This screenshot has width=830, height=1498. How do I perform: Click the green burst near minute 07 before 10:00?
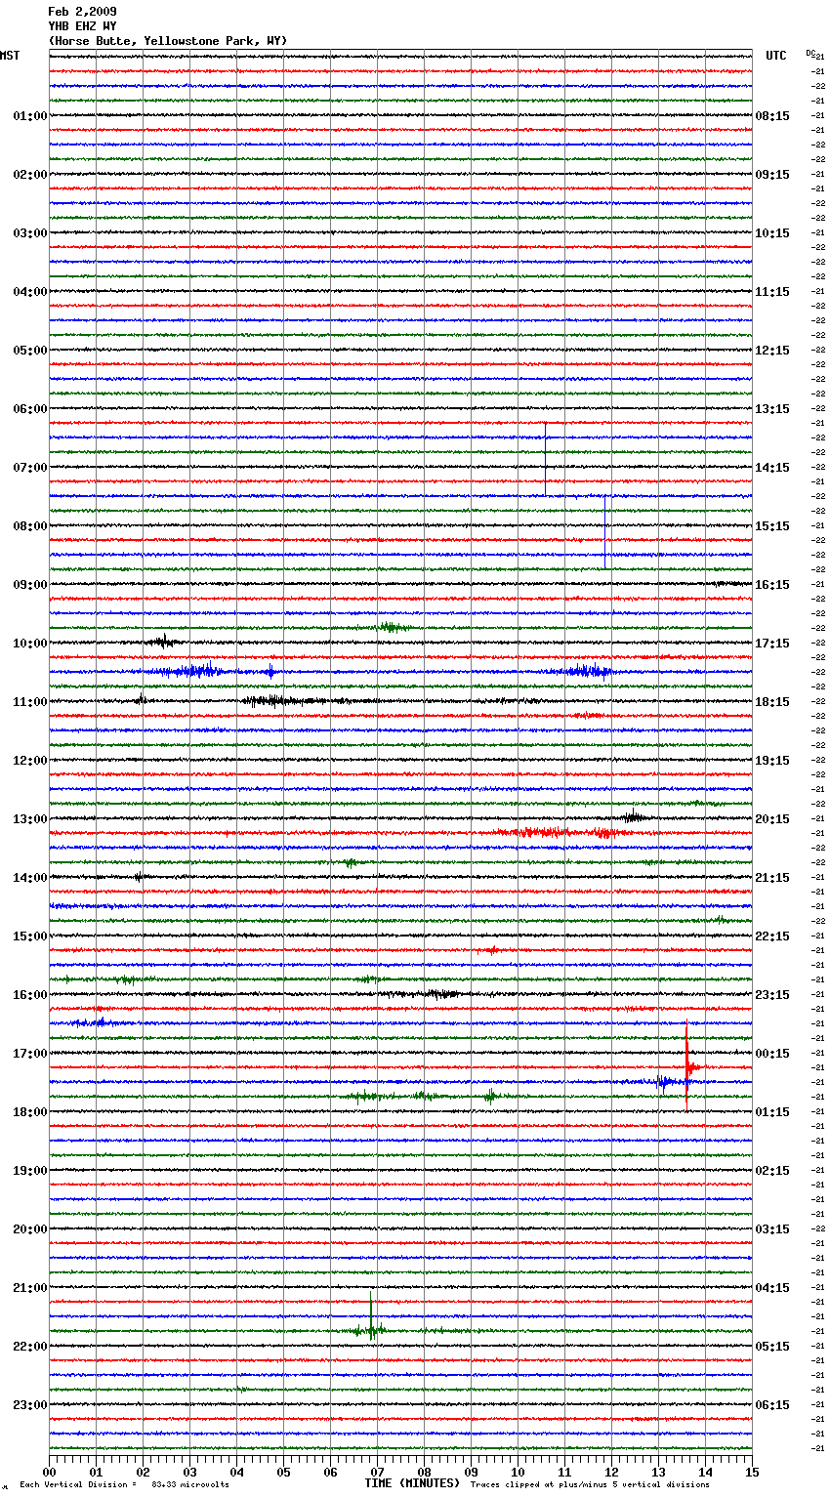click(393, 627)
